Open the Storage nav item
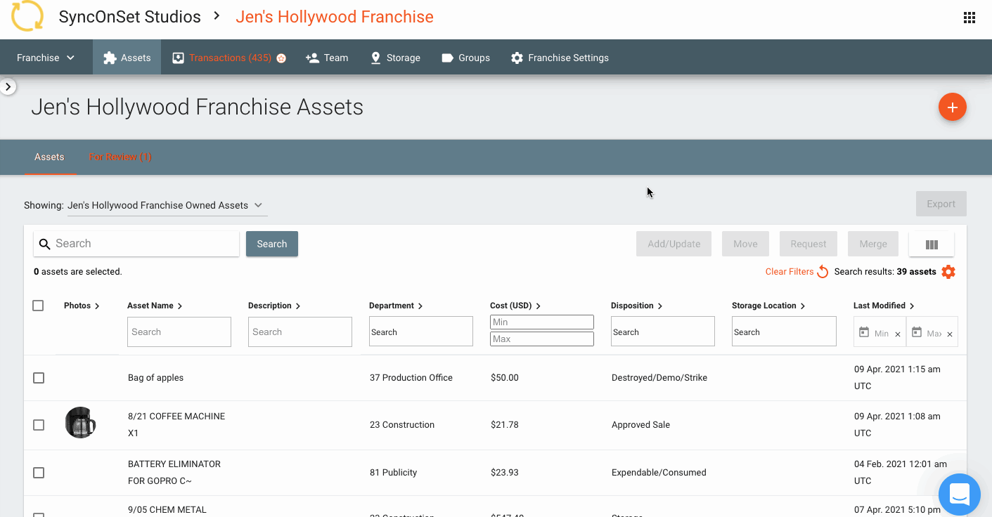This screenshot has height=517, width=992. point(395,58)
